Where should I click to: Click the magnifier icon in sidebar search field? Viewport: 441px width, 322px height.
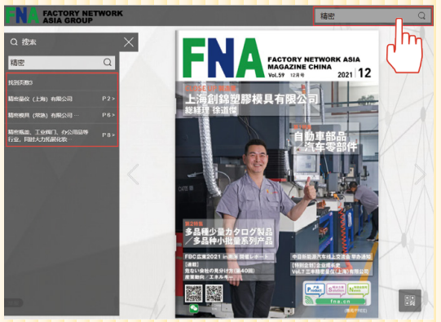[108, 62]
